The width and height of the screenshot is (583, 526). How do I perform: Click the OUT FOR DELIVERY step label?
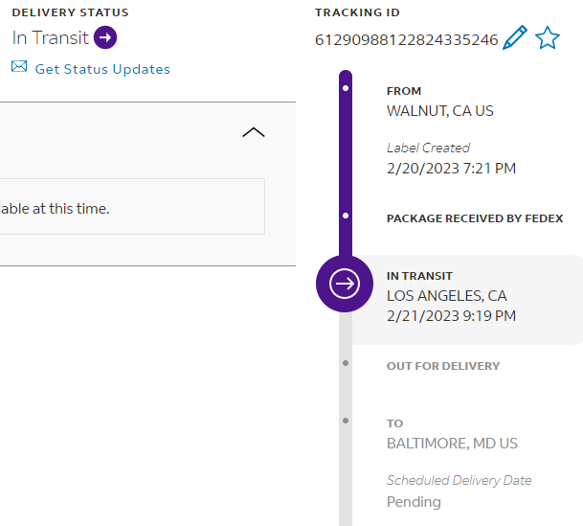point(443,366)
